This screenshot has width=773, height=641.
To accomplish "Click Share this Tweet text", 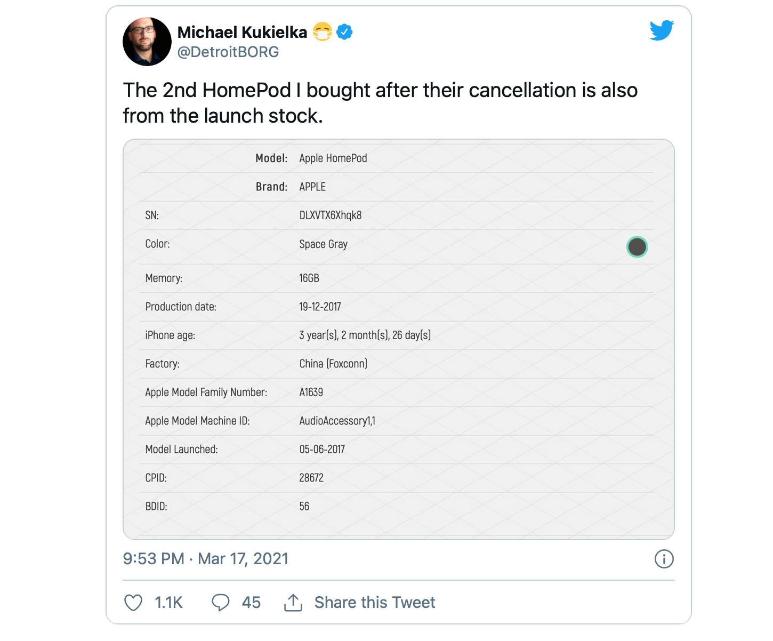I will click(x=375, y=603).
